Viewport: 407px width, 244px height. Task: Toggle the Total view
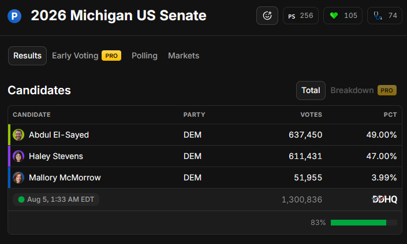pyautogui.click(x=311, y=90)
